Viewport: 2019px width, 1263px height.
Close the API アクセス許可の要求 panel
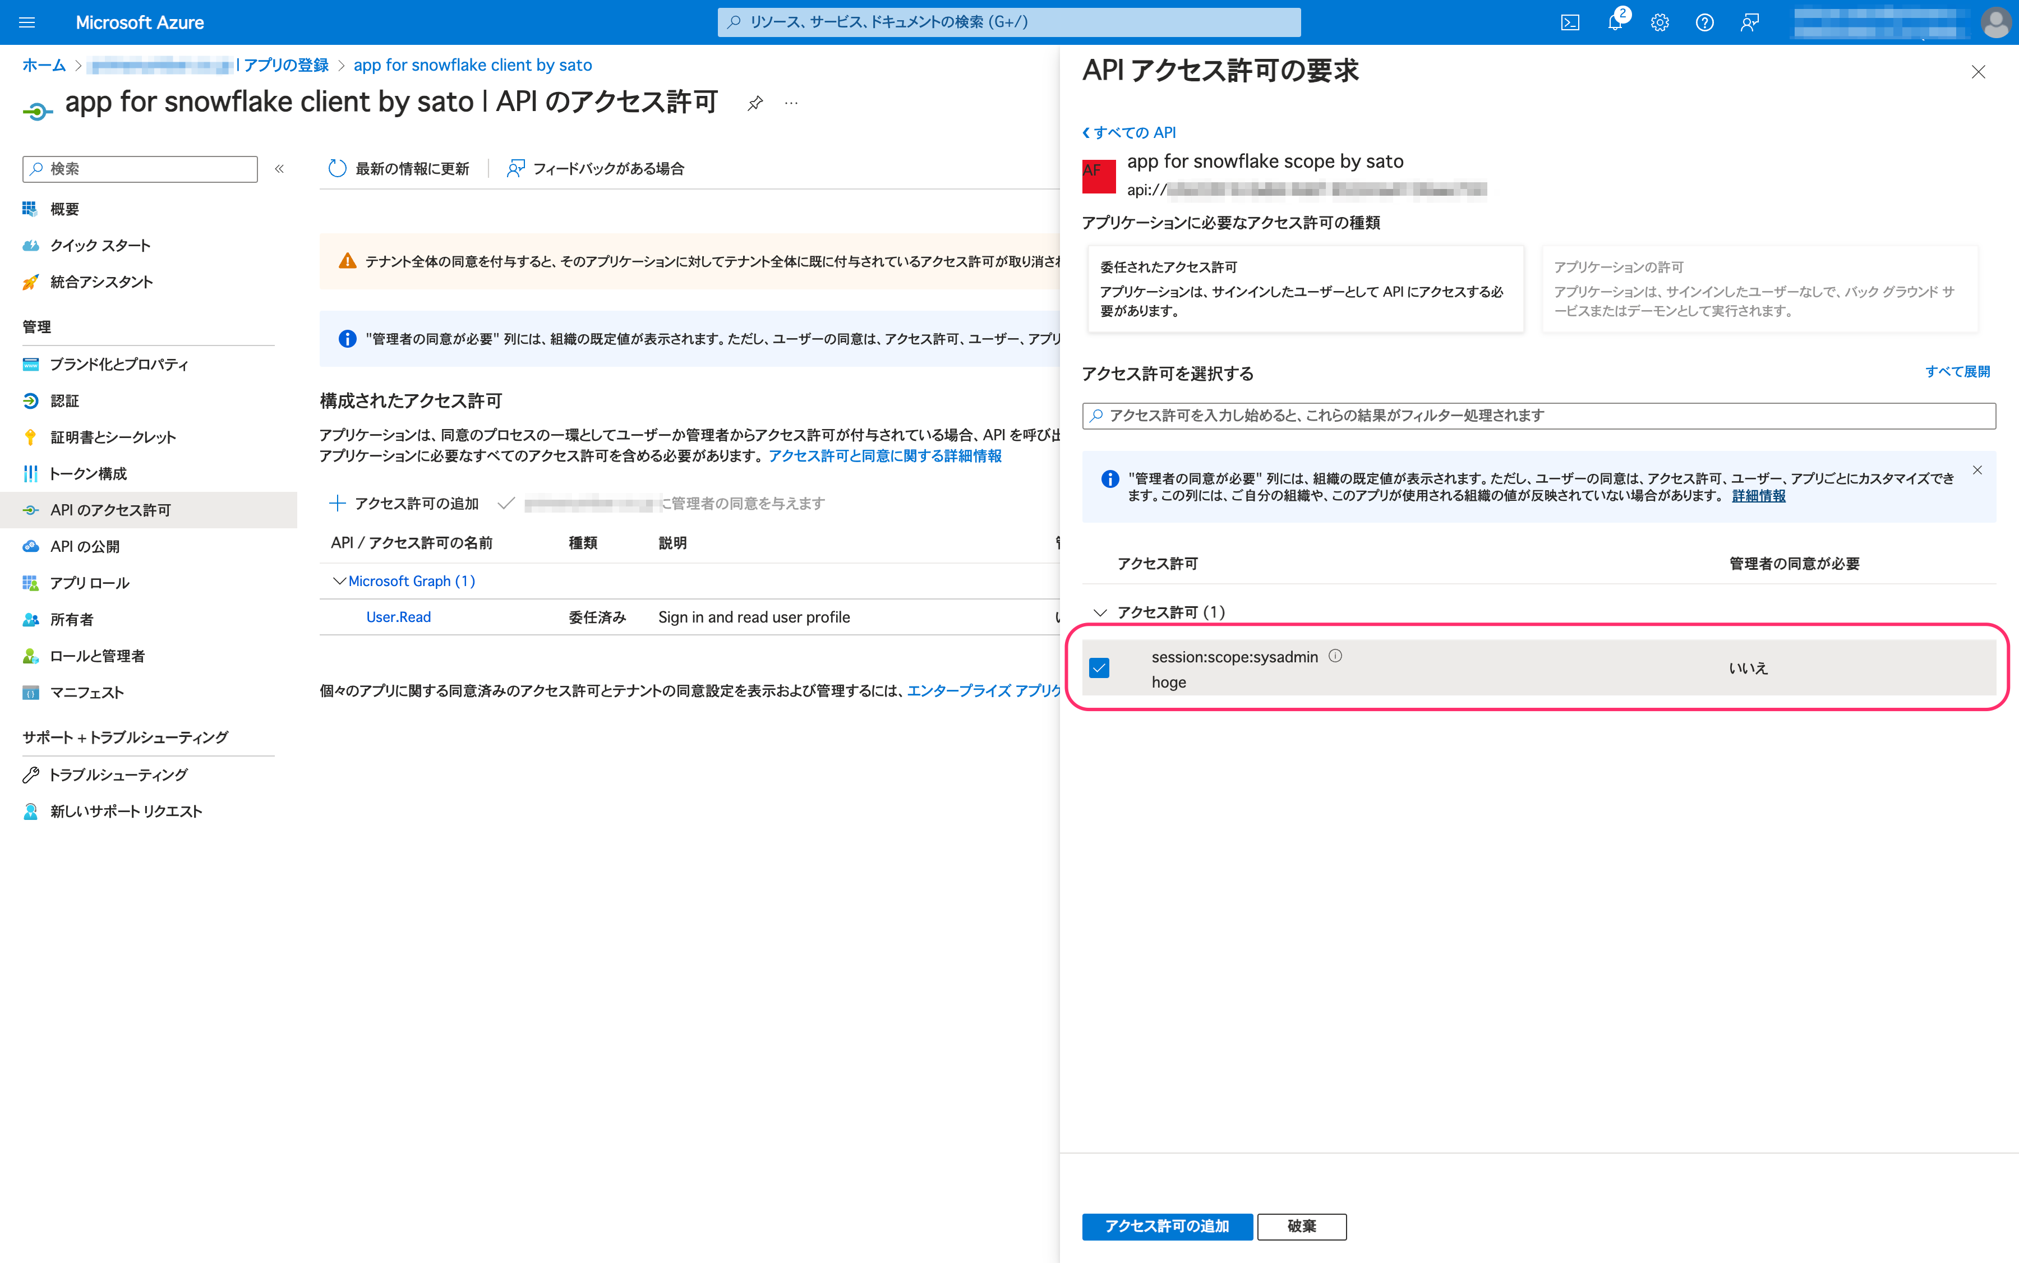[x=1978, y=72]
